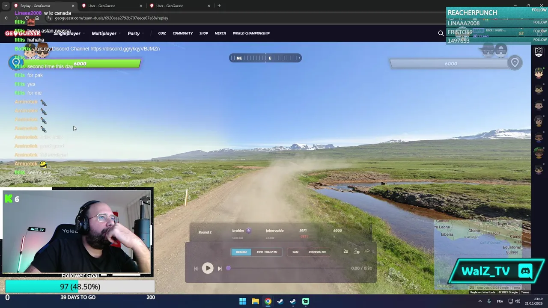Open the mini map of West Africa
The height and width of the screenshot is (308, 548).
point(478,255)
